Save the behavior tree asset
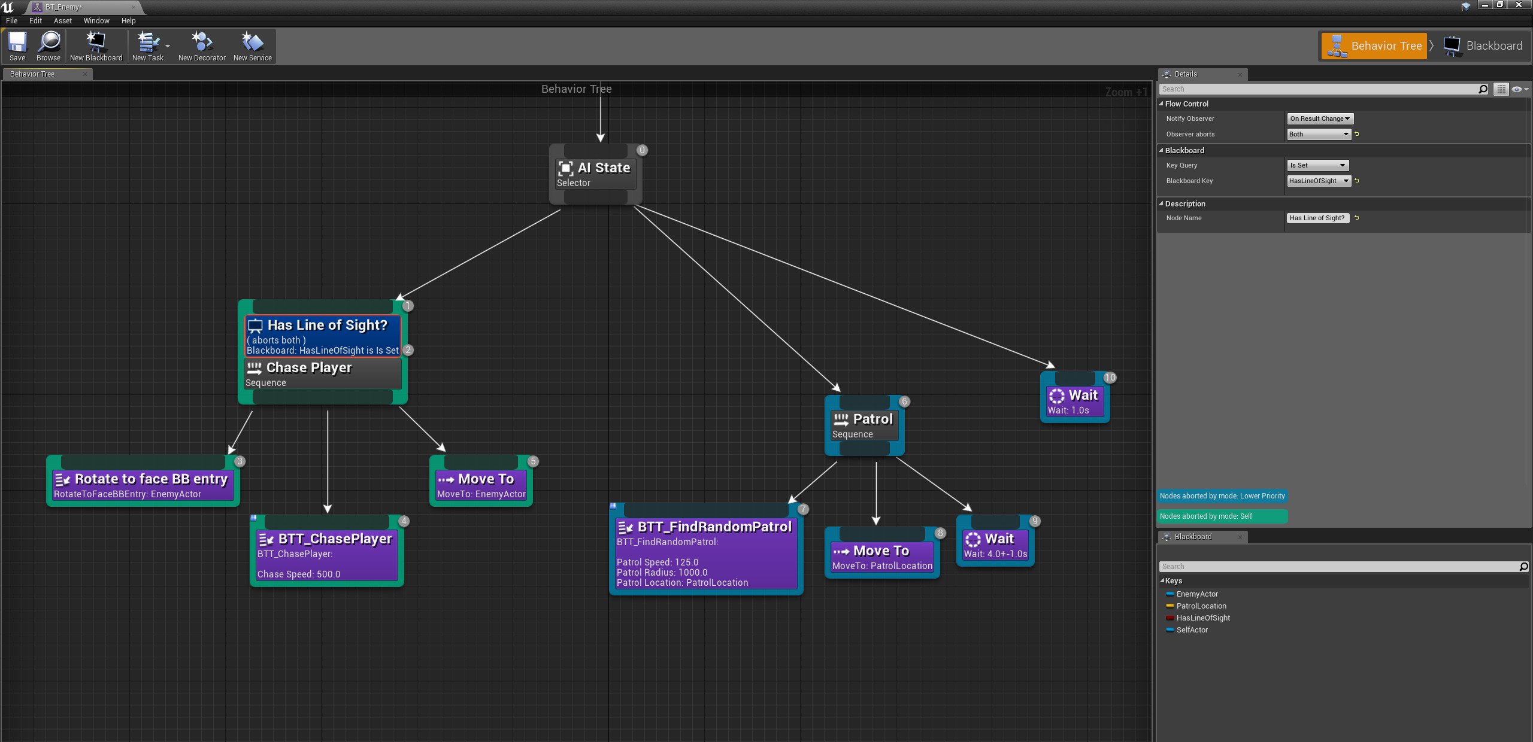This screenshot has height=742, width=1533. (x=17, y=45)
